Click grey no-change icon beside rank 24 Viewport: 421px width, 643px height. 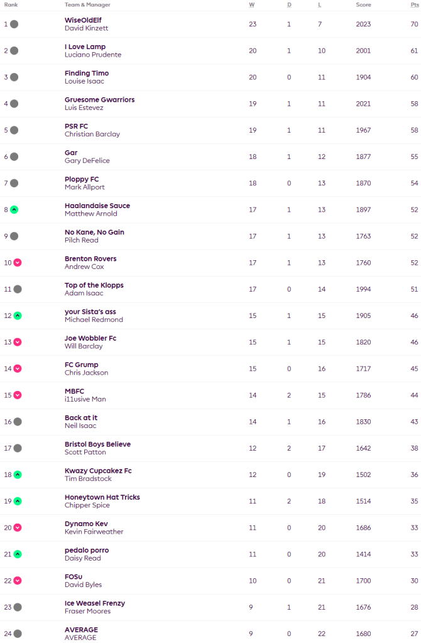pyautogui.click(x=18, y=634)
